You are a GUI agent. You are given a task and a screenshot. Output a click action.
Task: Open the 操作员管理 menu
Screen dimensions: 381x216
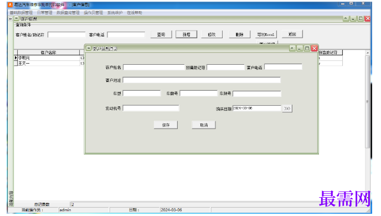pos(93,13)
